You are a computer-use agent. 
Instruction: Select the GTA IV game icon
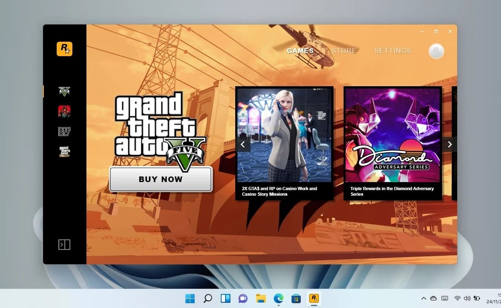coord(64,131)
